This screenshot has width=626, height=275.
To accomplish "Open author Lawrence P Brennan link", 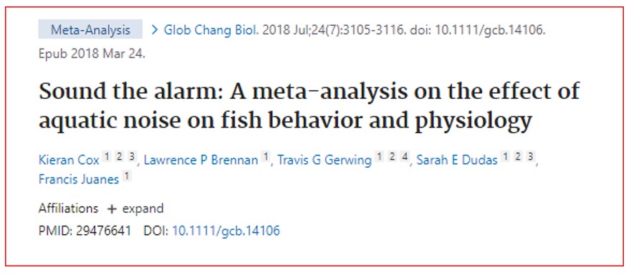I will point(201,160).
